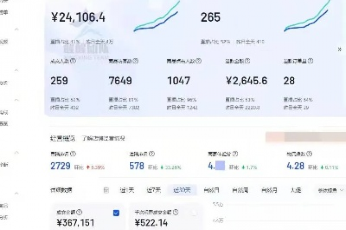
Task: Select the 近7天 time range tab
Action: pos(154,190)
